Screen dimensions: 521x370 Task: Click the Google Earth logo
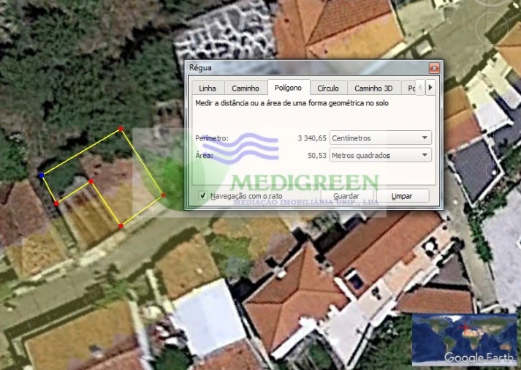[470, 358]
